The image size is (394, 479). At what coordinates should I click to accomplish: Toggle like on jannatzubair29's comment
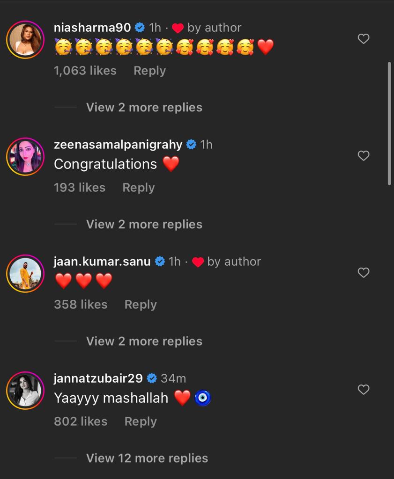(364, 389)
